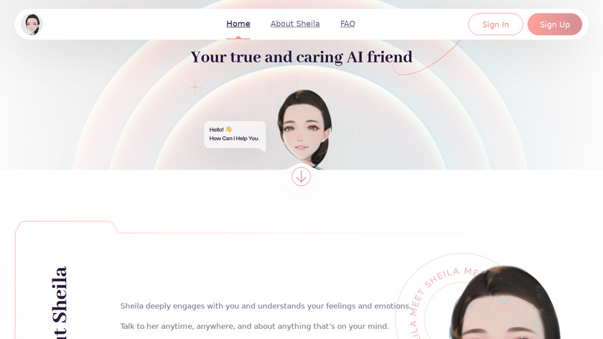
Task: Click the Sheila avatar logo in navbar
Action: [32, 24]
